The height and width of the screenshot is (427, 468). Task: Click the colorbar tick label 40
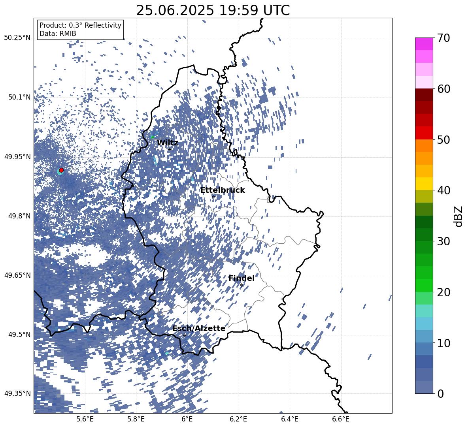pyautogui.click(x=444, y=190)
